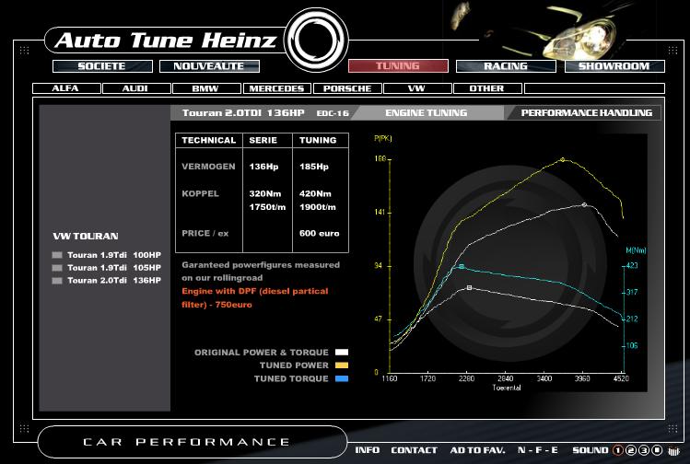Click the sound equalizer bars icon
690x464 pixels.
tap(673, 451)
